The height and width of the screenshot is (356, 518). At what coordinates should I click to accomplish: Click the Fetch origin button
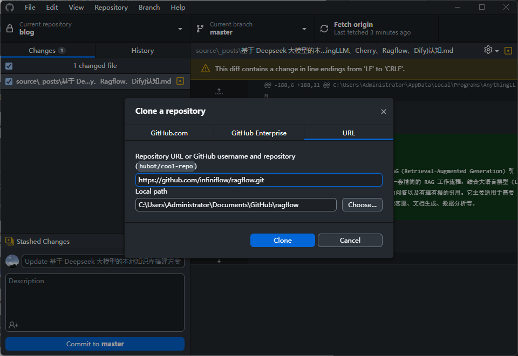coord(376,29)
